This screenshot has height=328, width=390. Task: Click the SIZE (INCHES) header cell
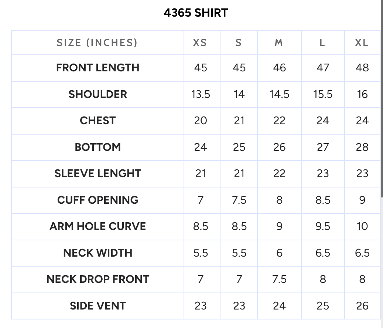(97, 43)
